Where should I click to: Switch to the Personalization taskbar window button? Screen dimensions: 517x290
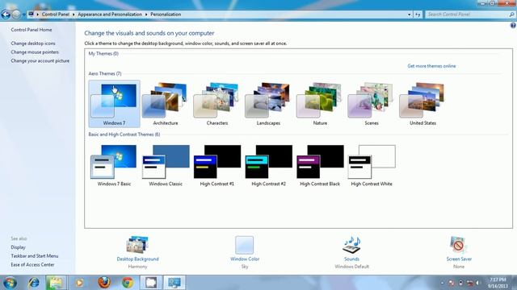[174, 283]
